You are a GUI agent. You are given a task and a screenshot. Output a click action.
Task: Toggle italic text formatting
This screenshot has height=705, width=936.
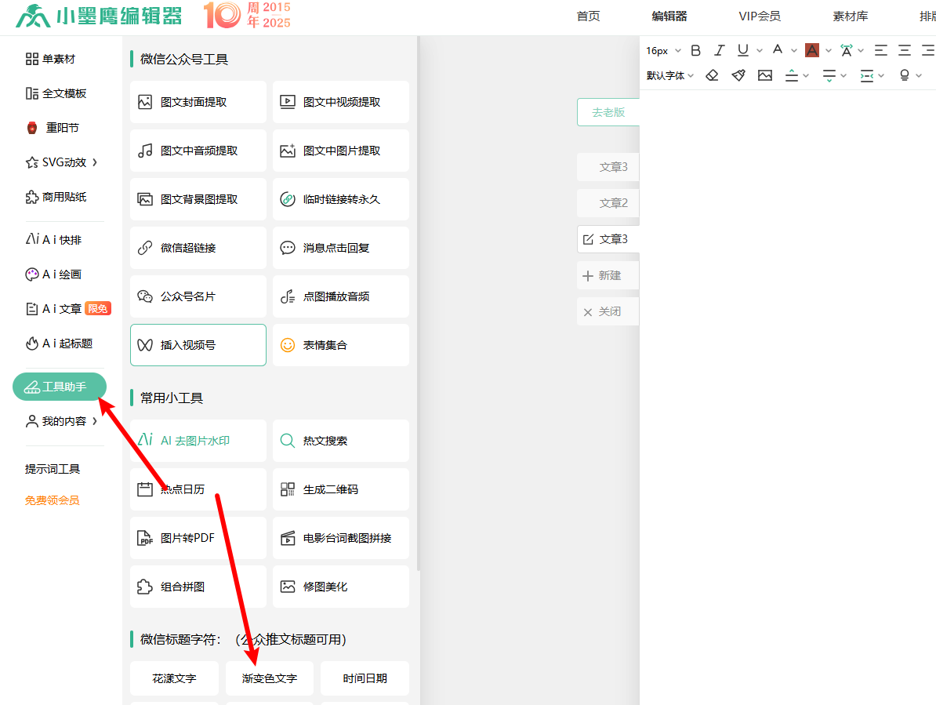coord(719,50)
